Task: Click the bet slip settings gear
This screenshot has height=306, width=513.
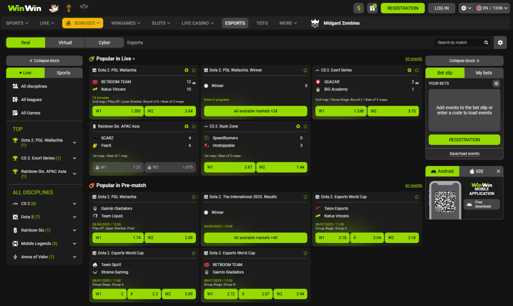Action: [x=496, y=83]
